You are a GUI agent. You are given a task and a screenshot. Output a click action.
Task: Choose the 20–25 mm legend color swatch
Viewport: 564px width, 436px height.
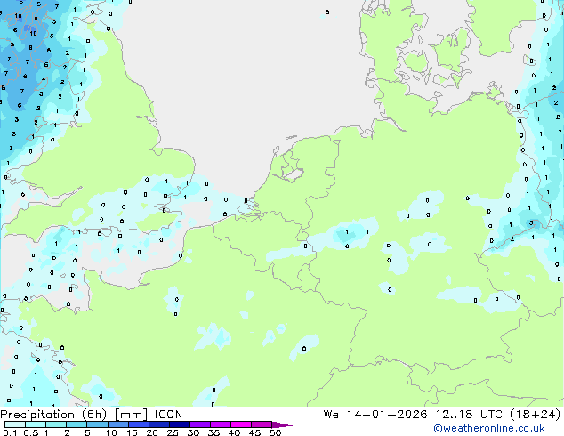click(159, 424)
